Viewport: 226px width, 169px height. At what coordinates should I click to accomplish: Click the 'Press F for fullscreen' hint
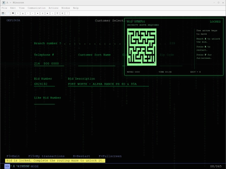point(204,56)
